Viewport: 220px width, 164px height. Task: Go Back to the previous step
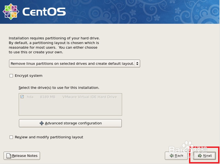click(176, 156)
